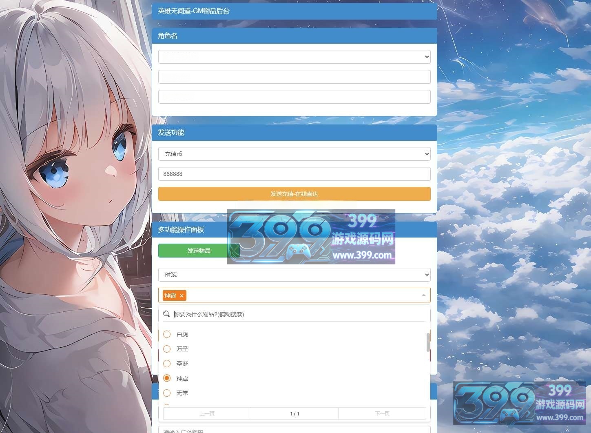Open the 角色名 selection dropdown
Image resolution: width=591 pixels, height=433 pixels.
(294, 57)
